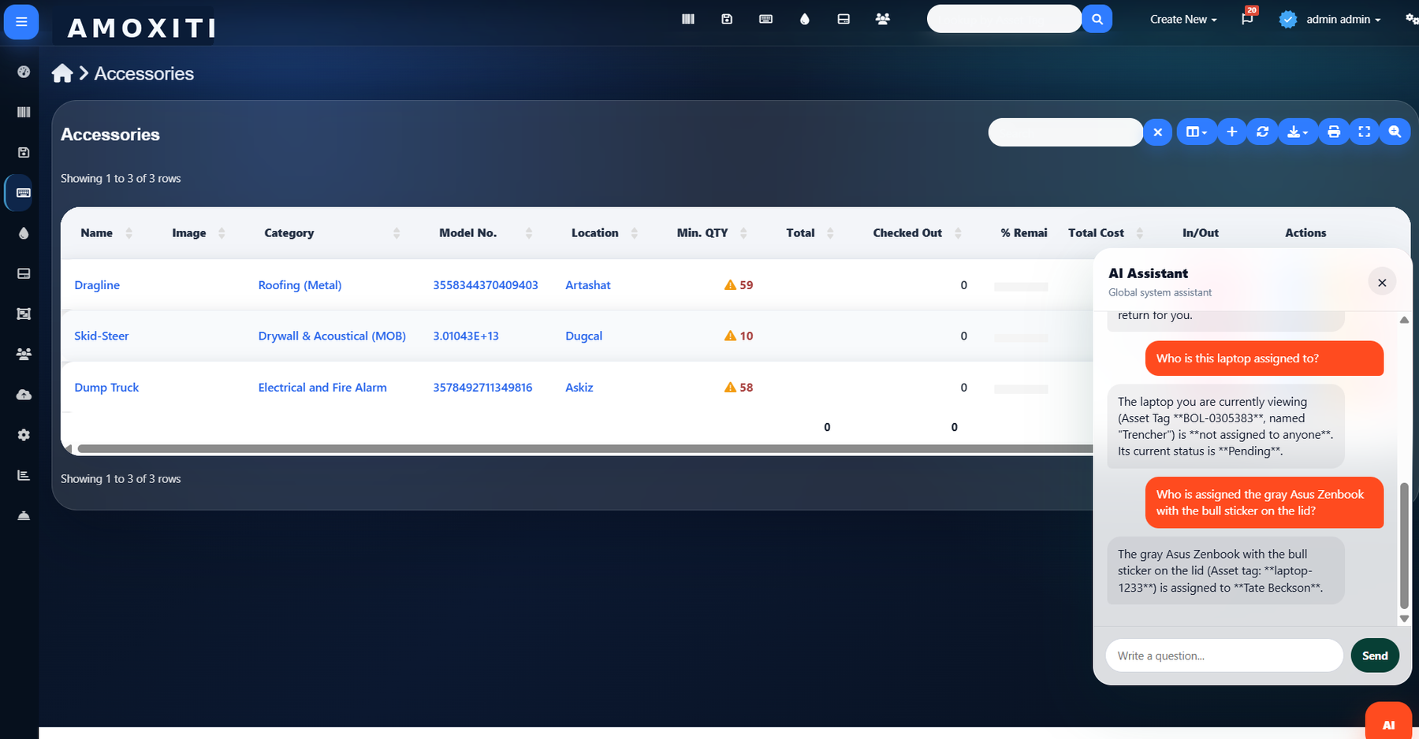The height and width of the screenshot is (739, 1419).
Task: Open the Dump Truck accessory link
Action: click(106, 388)
